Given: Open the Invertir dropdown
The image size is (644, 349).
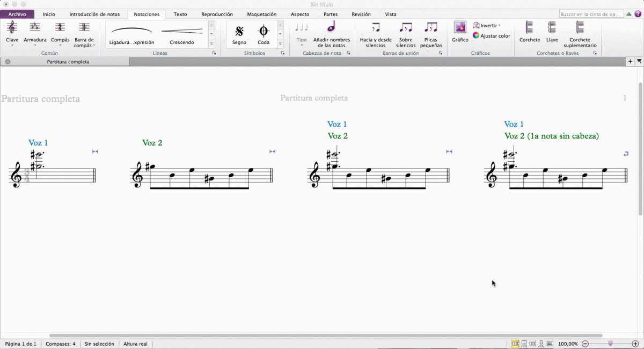Looking at the screenshot, I should 487,25.
